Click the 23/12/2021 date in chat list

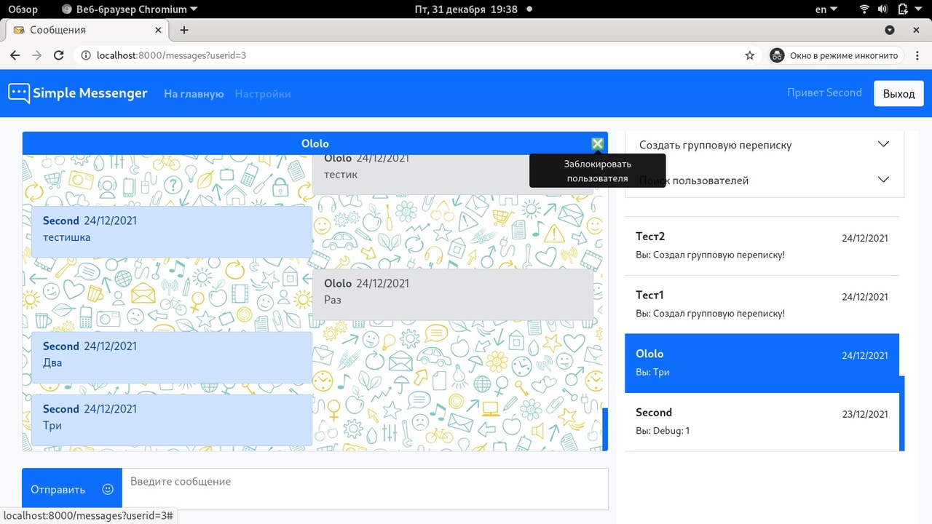coord(865,414)
